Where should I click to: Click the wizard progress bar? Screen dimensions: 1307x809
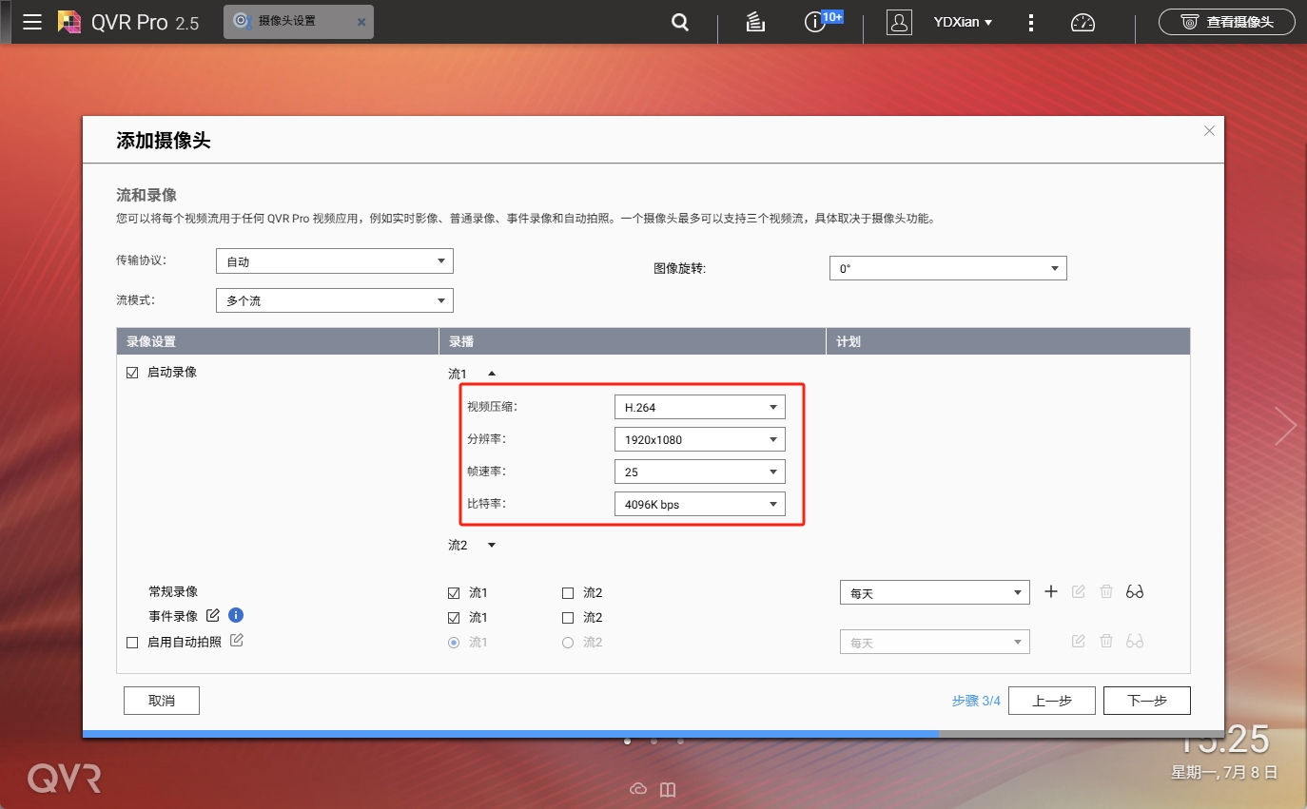click(x=653, y=734)
